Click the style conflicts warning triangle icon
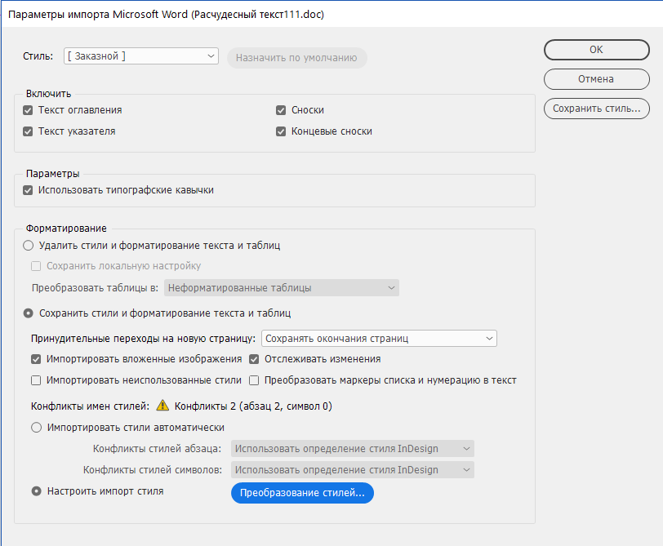 pos(162,406)
